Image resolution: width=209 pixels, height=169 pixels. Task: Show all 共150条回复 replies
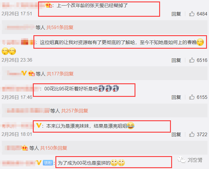(54, 148)
